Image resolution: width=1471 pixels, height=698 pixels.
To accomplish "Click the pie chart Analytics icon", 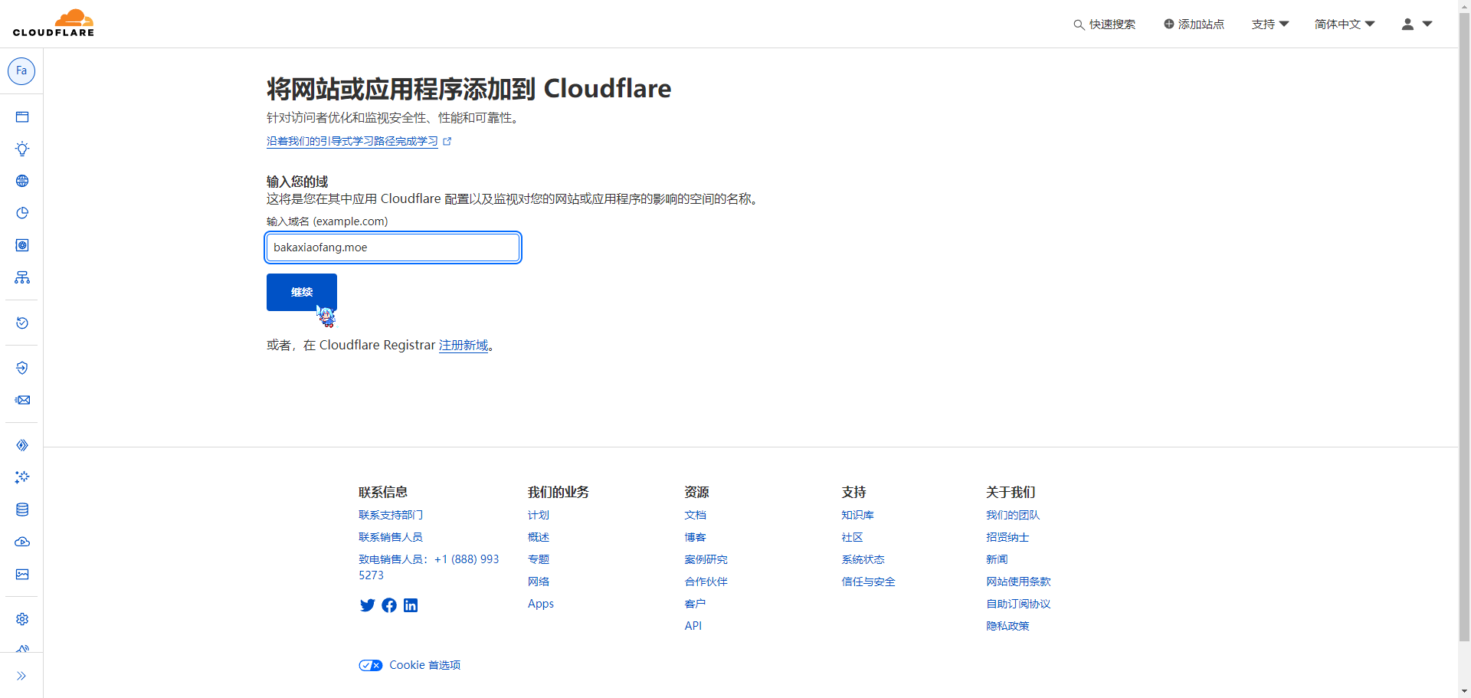I will tap(22, 213).
